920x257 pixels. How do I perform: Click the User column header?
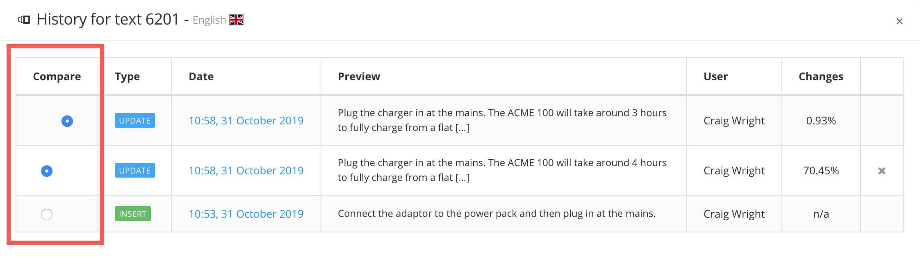(715, 77)
